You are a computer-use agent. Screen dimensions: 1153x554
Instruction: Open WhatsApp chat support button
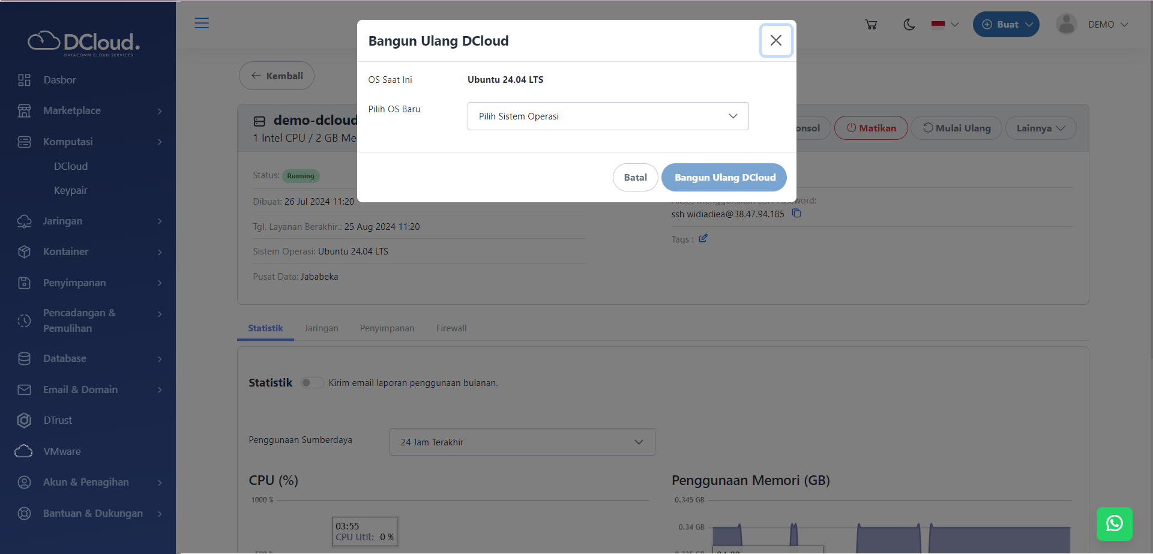coord(1114,523)
